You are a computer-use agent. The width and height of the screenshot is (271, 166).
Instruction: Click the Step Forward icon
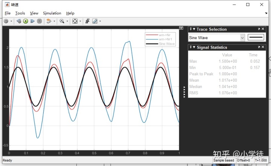click(32, 21)
